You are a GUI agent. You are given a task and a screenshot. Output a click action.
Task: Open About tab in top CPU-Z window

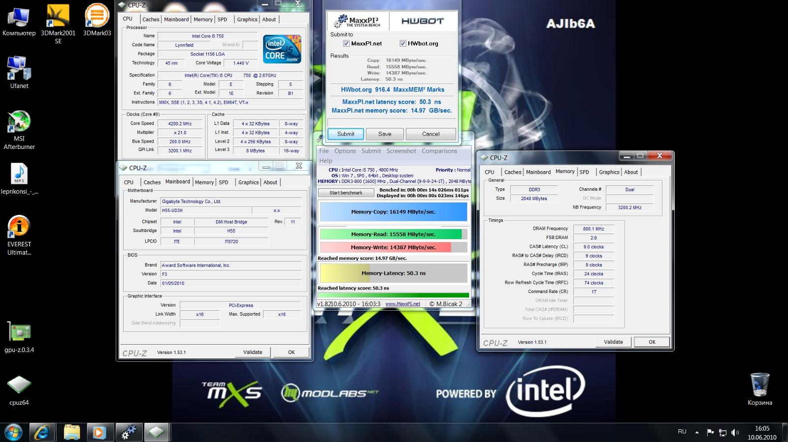(x=269, y=19)
